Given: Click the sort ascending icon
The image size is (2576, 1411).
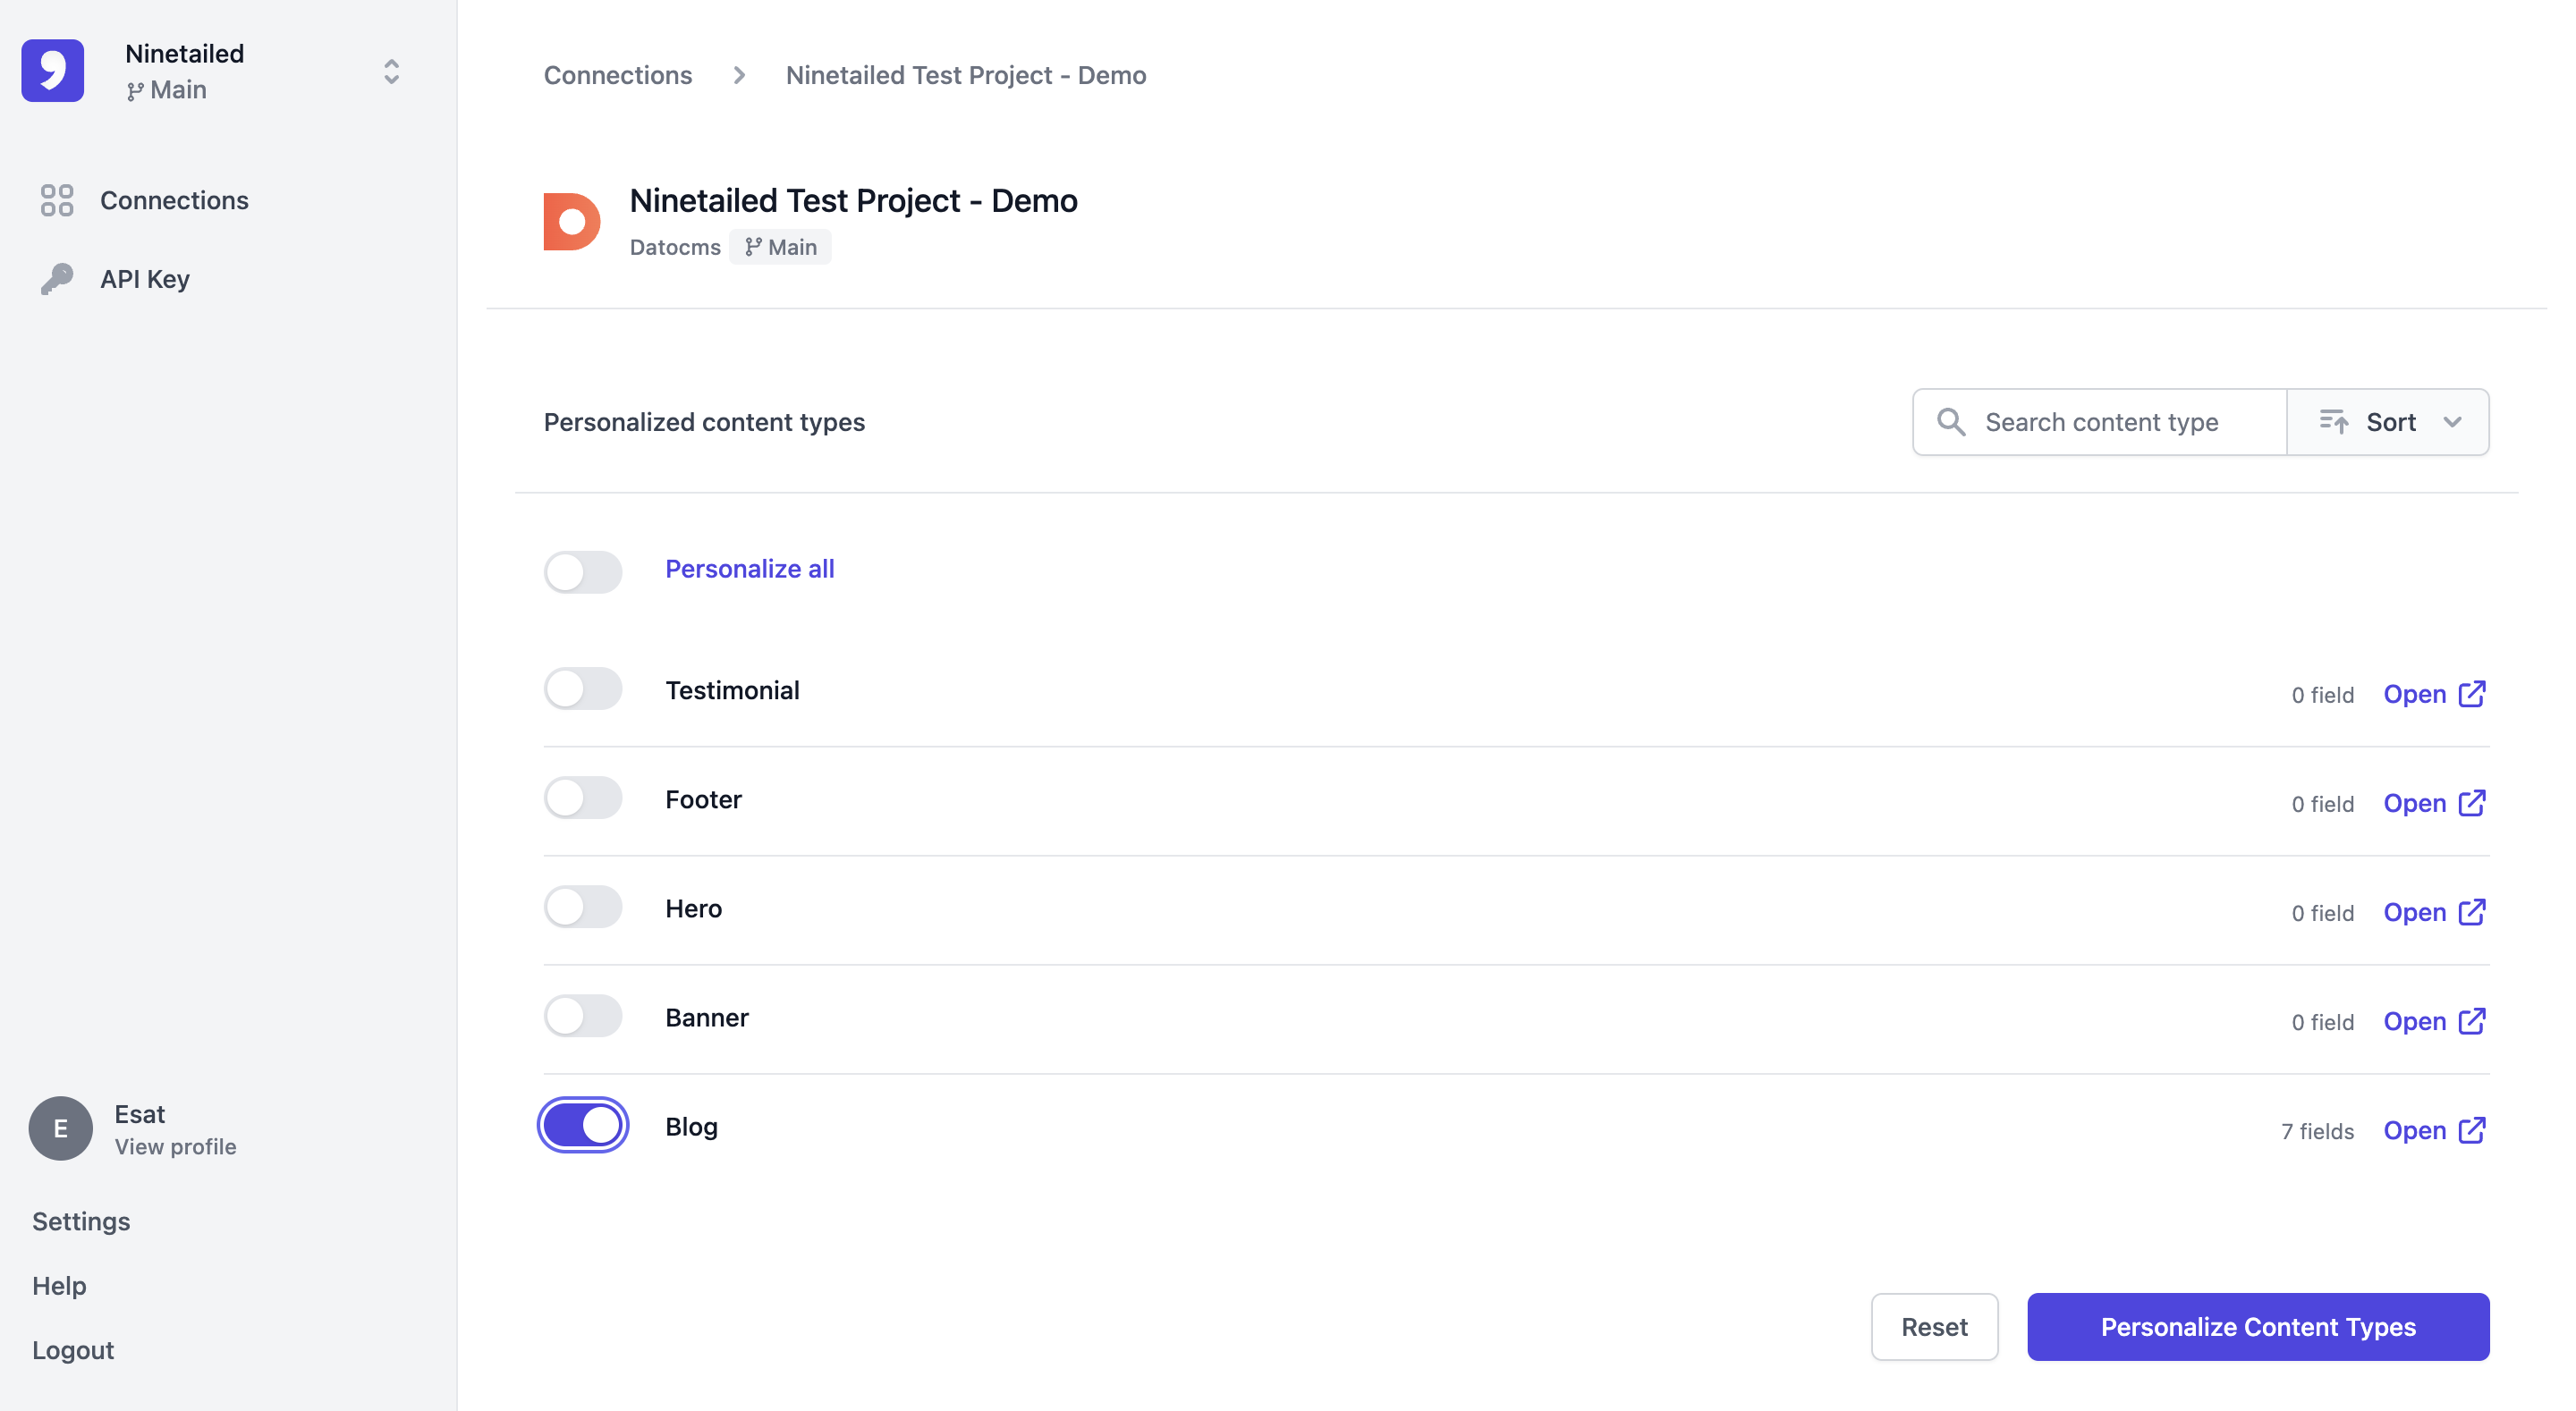Looking at the screenshot, I should [2334, 422].
